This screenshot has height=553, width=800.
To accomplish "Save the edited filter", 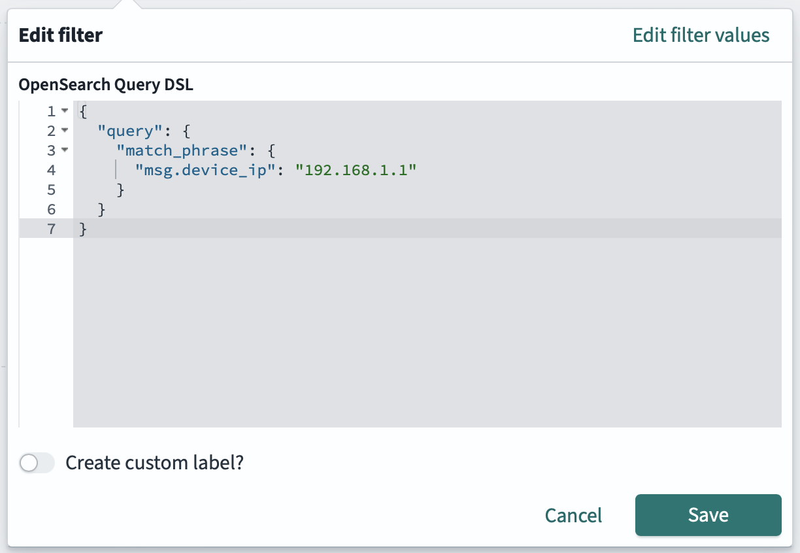I will coord(708,515).
